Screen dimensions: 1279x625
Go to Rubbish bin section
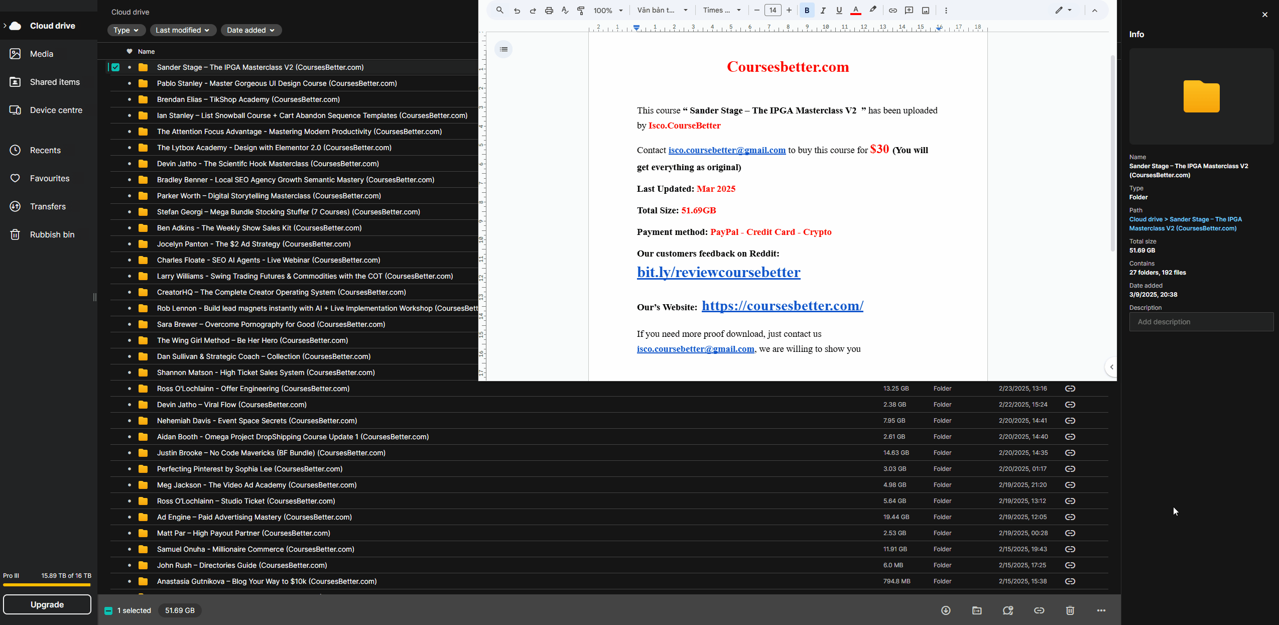tap(52, 234)
